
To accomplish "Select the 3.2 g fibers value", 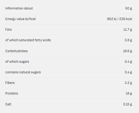I will [128, 83].
